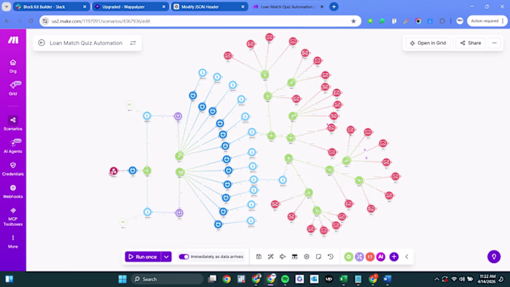Select the Loan Match Quiz Automation tab
Image resolution: width=510 pixels, height=287 pixels.
(289, 7)
